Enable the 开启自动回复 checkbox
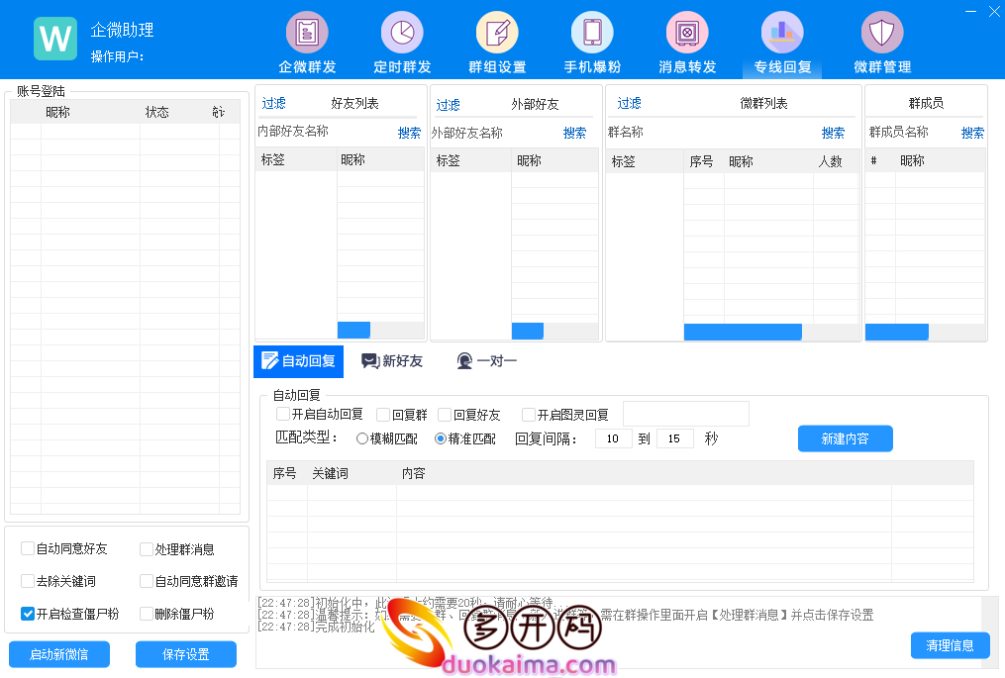1005x678 pixels. 283,415
